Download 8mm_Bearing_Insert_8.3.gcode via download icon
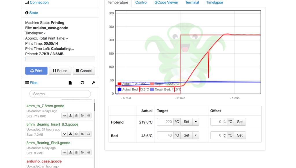Image resolution: width=296 pixels, height=168 pixels. 70,134
